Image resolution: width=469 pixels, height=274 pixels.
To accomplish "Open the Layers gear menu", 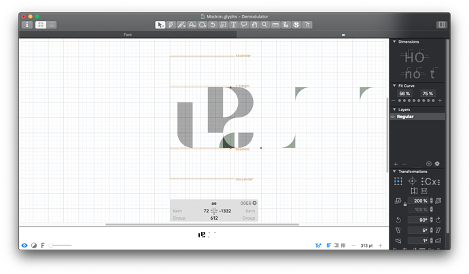I will [x=437, y=164].
